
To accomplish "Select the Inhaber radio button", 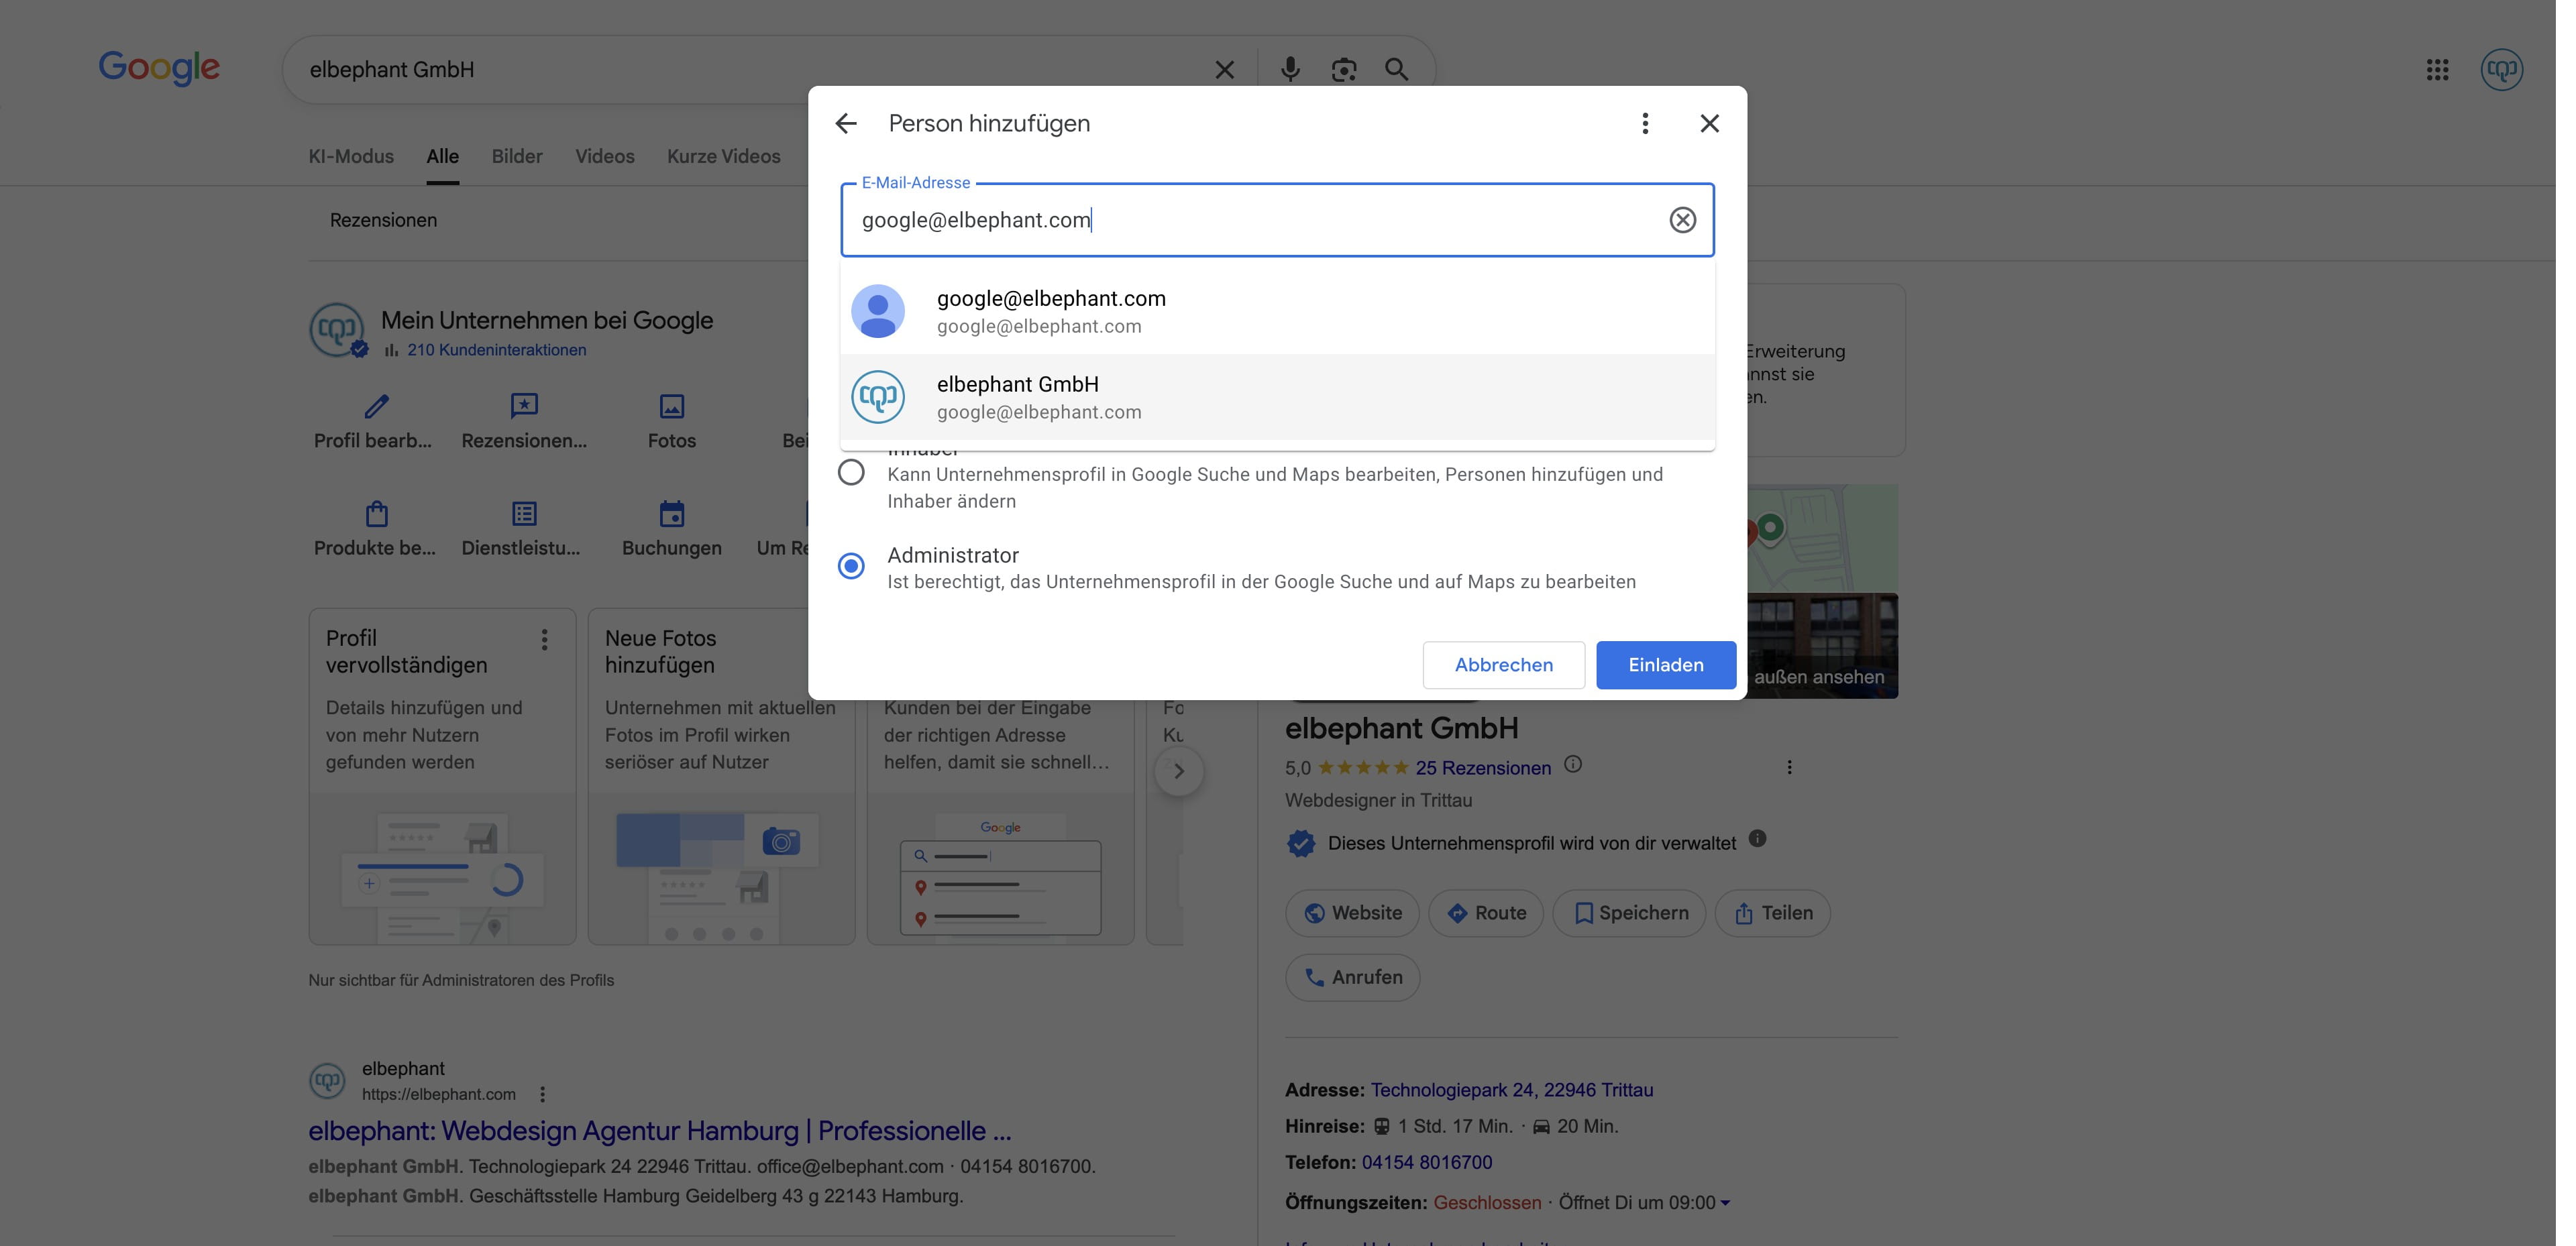I will point(851,471).
